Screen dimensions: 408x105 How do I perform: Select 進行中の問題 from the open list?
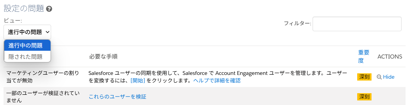(27, 46)
